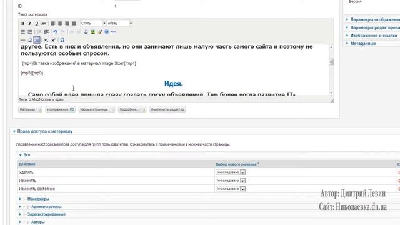Decrease paragraph indent (outdent)
The width and height of the screenshot is (400, 225).
(x=39, y=32)
